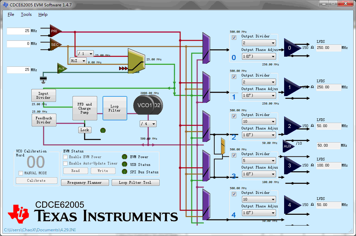Click the green AUX input buffer triangle
This screenshot has width=356, height=236.
pyautogui.click(x=61, y=68)
